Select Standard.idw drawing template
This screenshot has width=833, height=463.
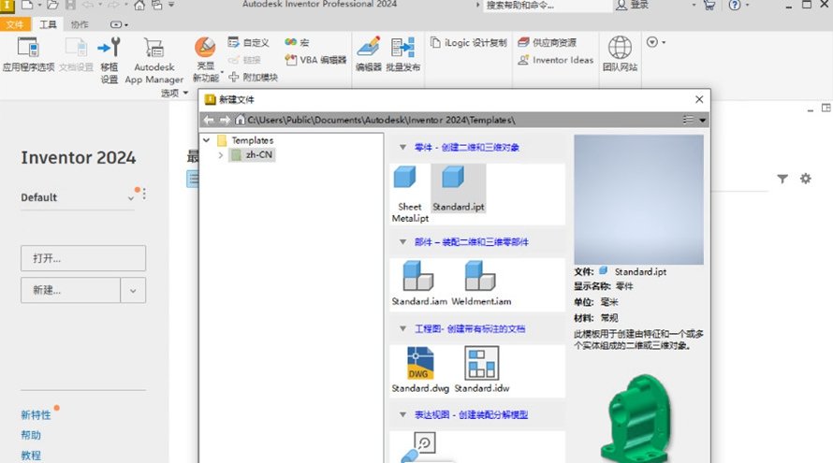(482, 370)
